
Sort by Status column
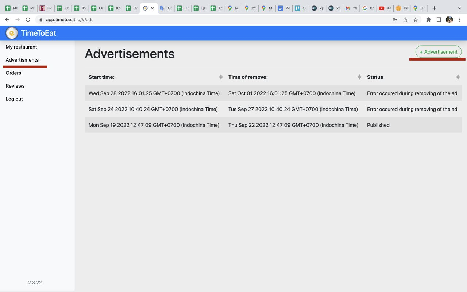point(458,77)
